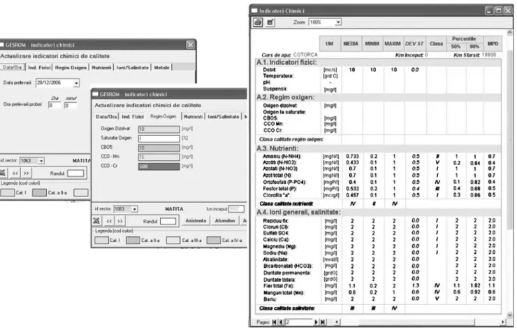
Task: Click previous record << in back GESROM window
Action: pos(15,173)
